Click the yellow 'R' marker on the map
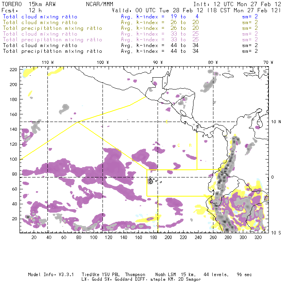Viewport: 283px width, 283px height. tap(190, 145)
